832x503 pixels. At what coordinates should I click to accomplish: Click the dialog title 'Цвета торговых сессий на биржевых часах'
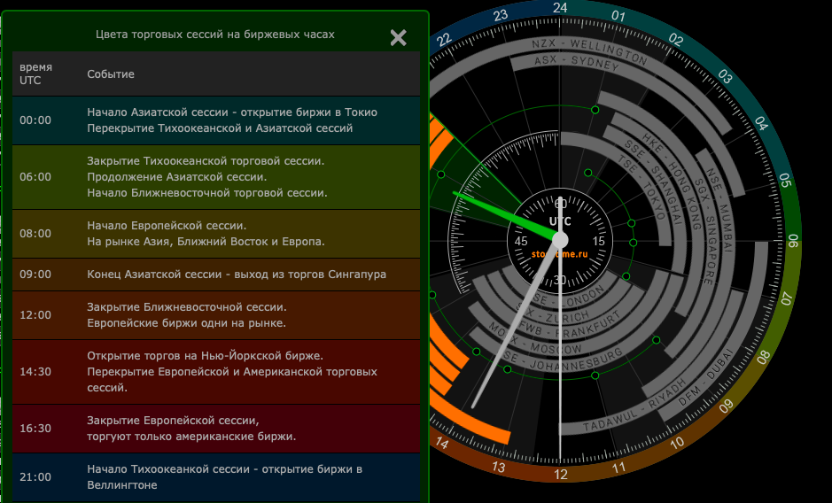pyautogui.click(x=215, y=35)
